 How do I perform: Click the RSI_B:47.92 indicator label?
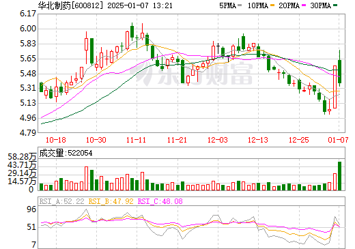(x=111, y=201)
